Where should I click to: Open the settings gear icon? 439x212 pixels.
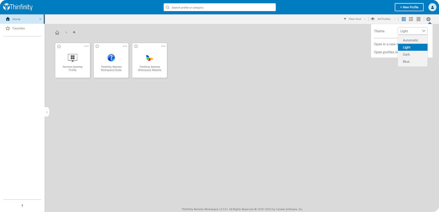(x=428, y=19)
